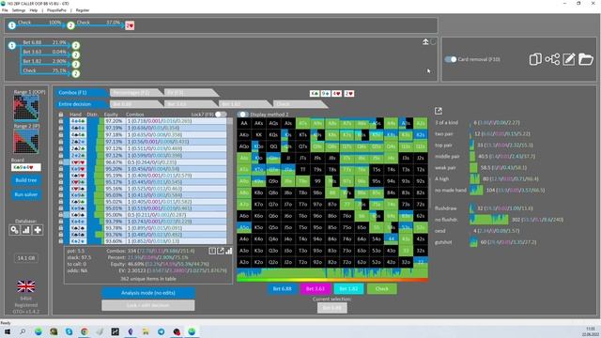Click the 14.1 GB memory button
Screen dimensions: 601x338
(26, 258)
